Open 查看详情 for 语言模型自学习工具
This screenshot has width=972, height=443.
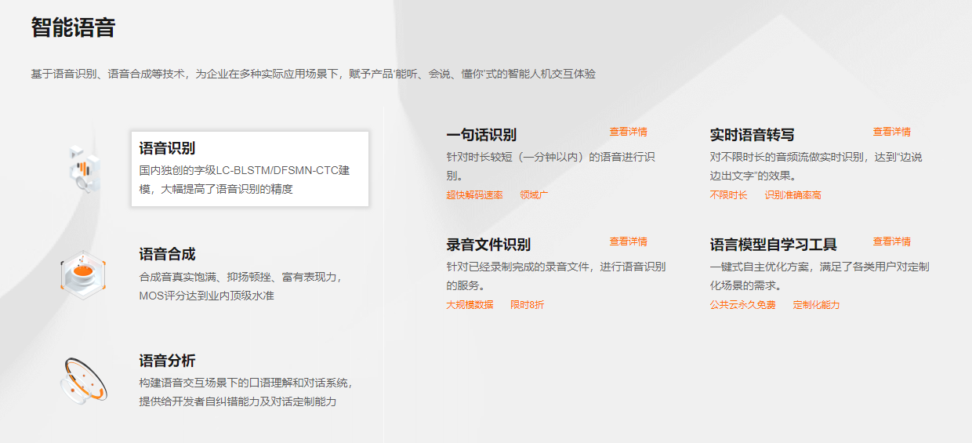pyautogui.click(x=891, y=241)
